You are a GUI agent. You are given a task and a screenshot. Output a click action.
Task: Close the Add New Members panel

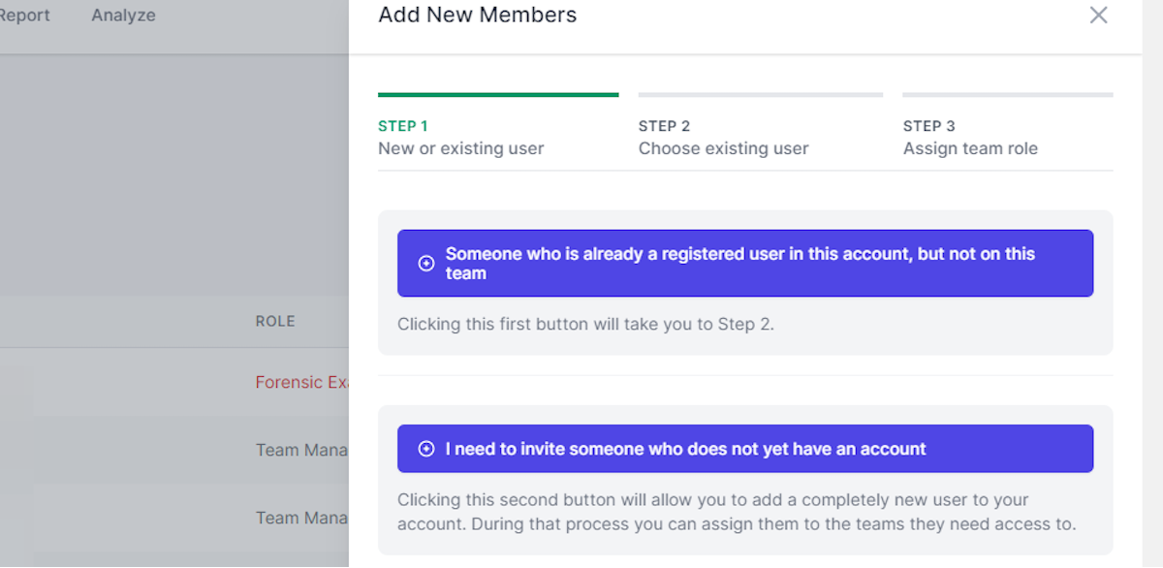(1098, 15)
